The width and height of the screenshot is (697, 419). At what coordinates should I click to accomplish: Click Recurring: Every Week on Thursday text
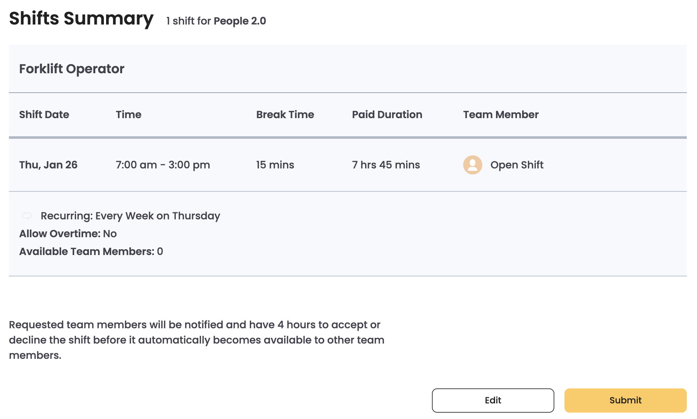click(130, 216)
